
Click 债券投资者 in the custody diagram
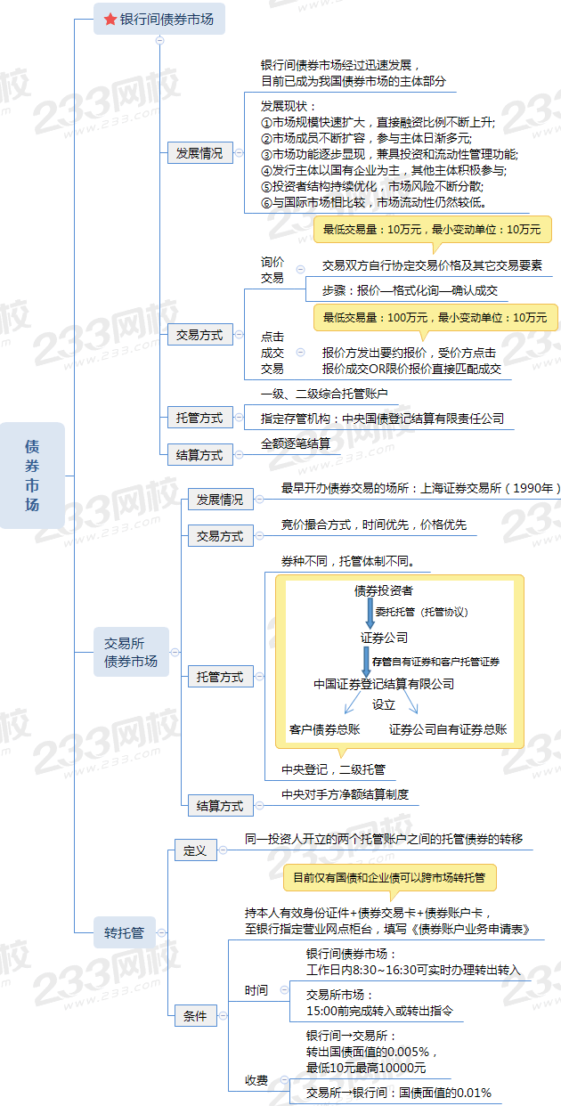pyautogui.click(x=384, y=590)
